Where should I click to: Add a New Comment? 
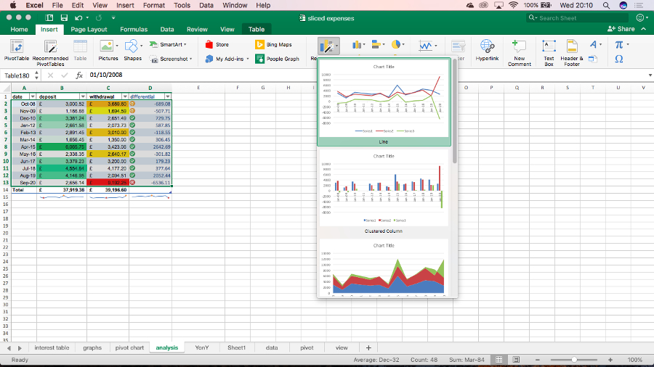[520, 52]
